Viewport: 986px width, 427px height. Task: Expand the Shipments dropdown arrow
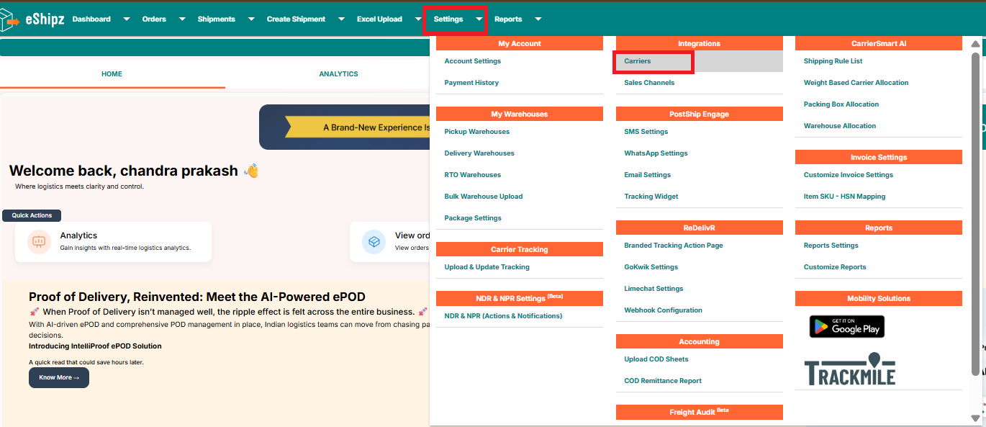(x=251, y=19)
